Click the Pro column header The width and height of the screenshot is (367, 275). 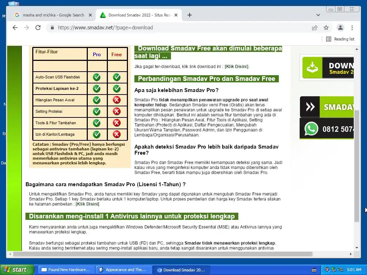coord(97,54)
